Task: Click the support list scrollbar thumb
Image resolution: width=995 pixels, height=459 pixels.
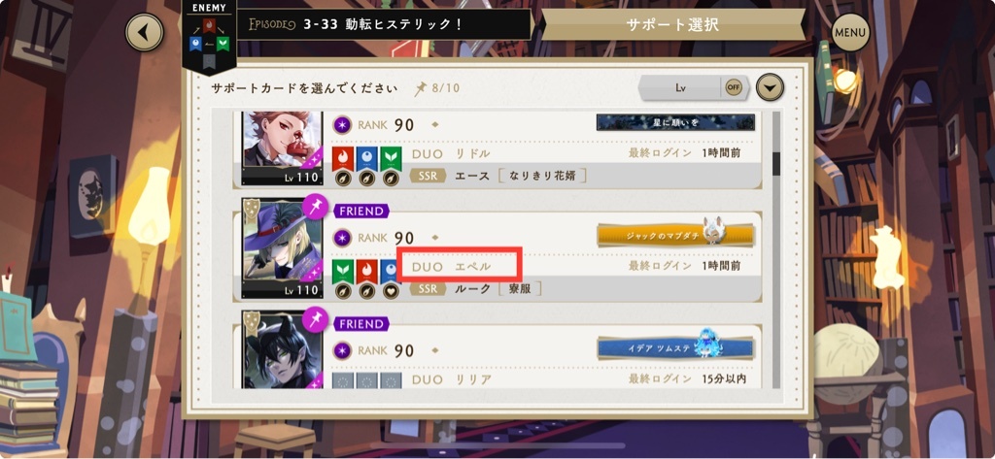Action: pos(775,164)
